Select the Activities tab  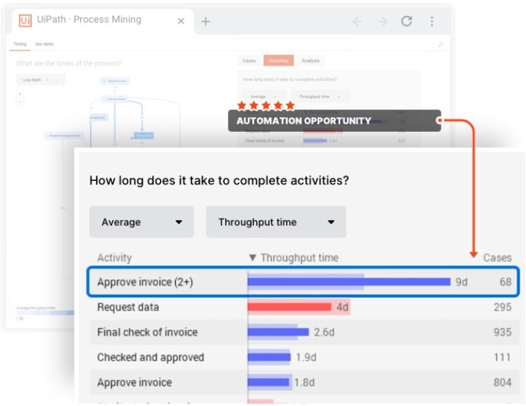(279, 61)
